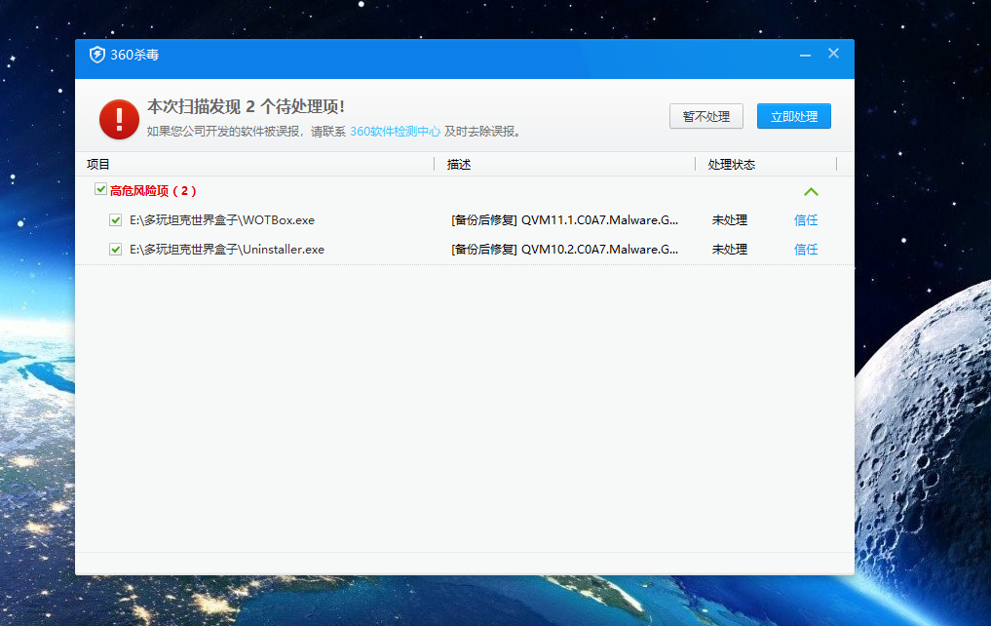Click the QVM11.1.C0A7.Malware description
The width and height of the screenshot is (991, 626).
[x=564, y=220]
